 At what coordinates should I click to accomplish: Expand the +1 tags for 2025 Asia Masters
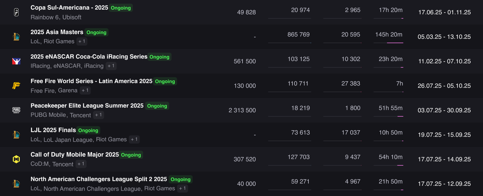tap(82, 42)
